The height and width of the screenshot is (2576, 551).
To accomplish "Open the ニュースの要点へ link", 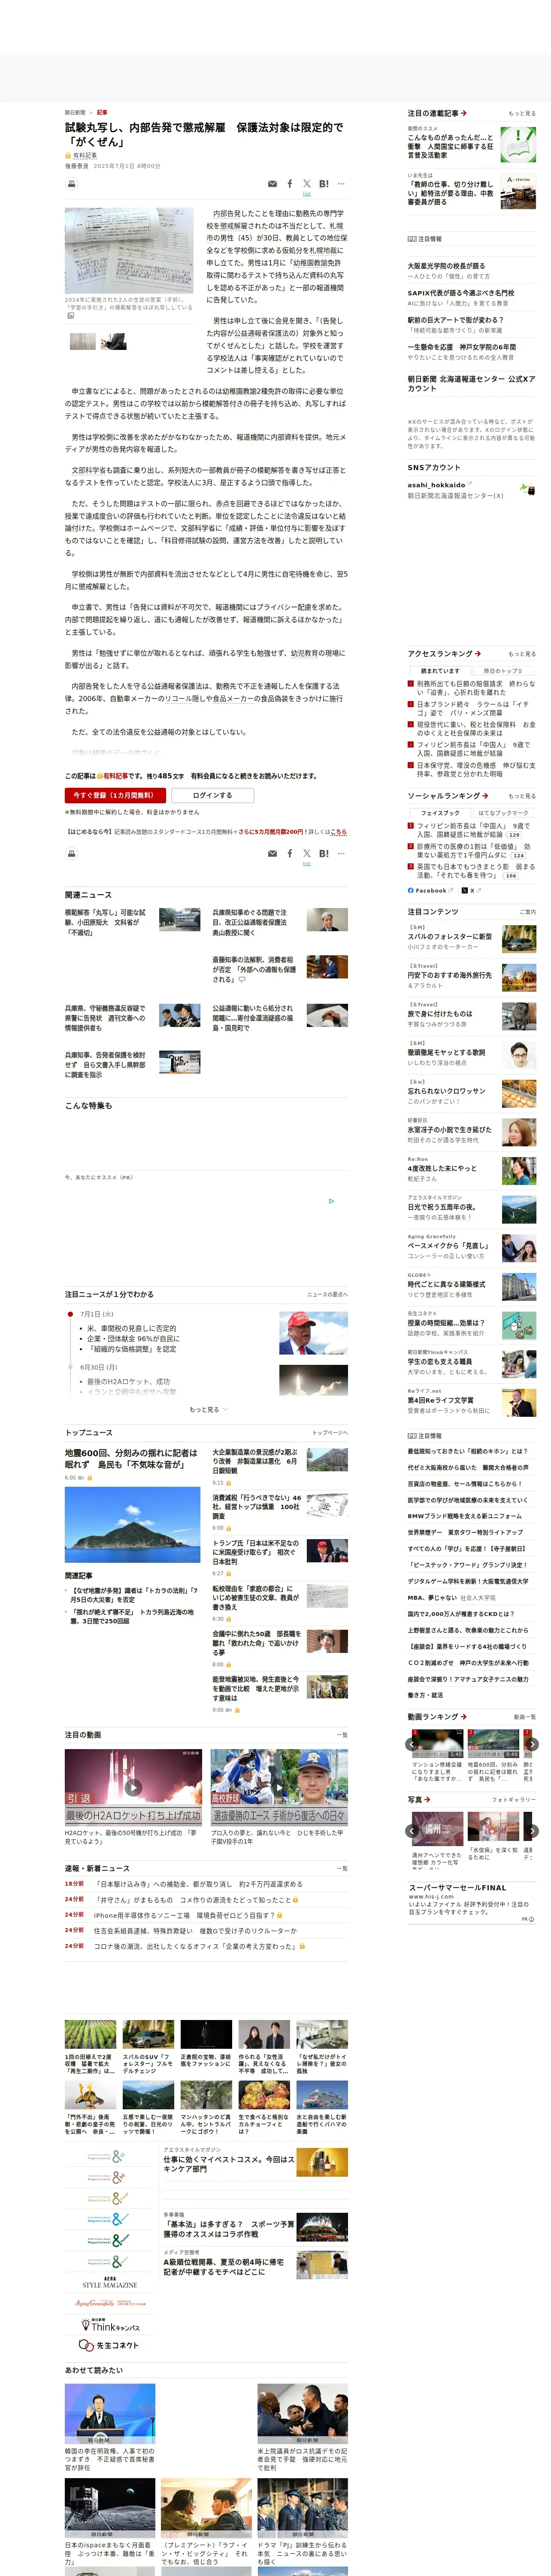I will 327,1294.
